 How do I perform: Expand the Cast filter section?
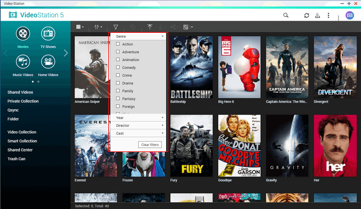138,133
